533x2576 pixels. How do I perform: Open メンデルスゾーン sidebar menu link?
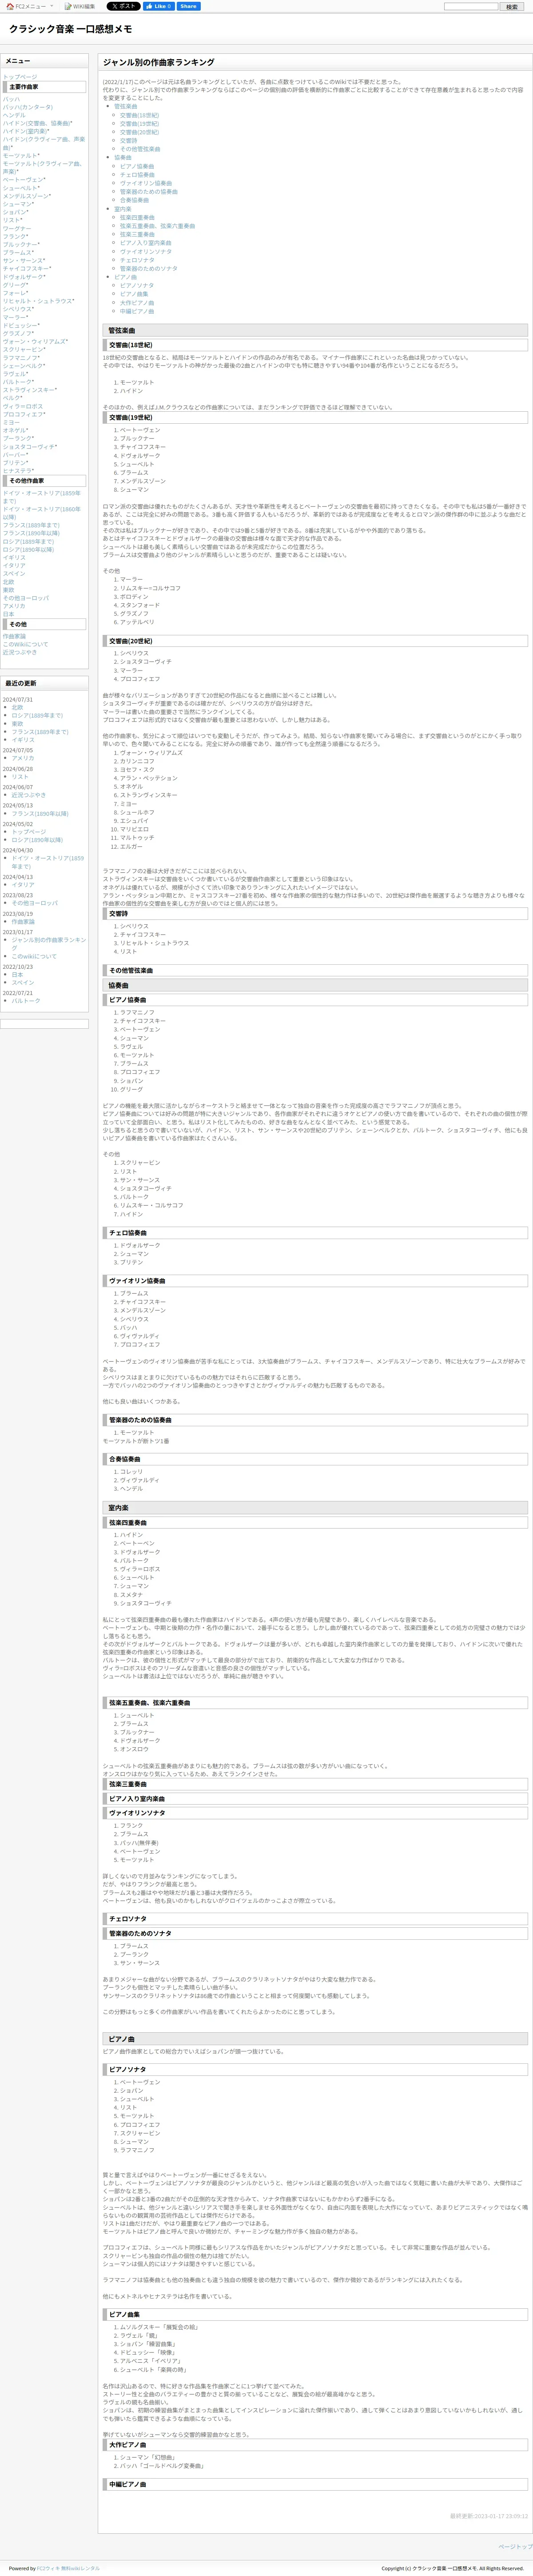(26, 196)
